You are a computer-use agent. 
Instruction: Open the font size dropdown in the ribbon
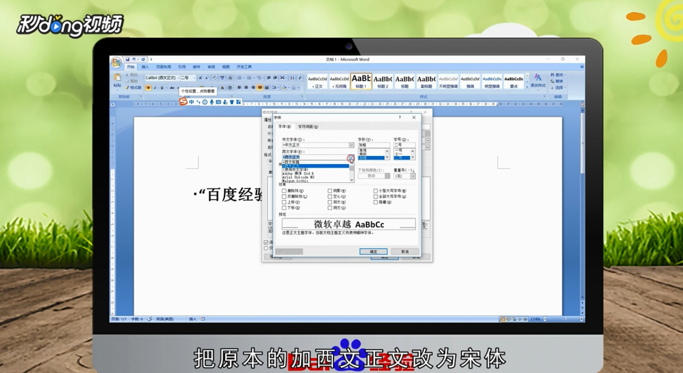pyautogui.click(x=195, y=77)
